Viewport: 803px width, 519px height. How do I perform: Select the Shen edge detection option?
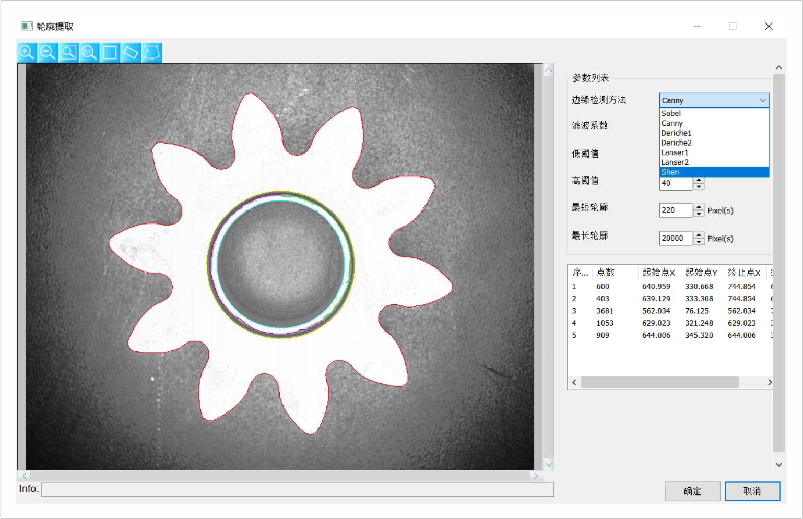tap(670, 172)
